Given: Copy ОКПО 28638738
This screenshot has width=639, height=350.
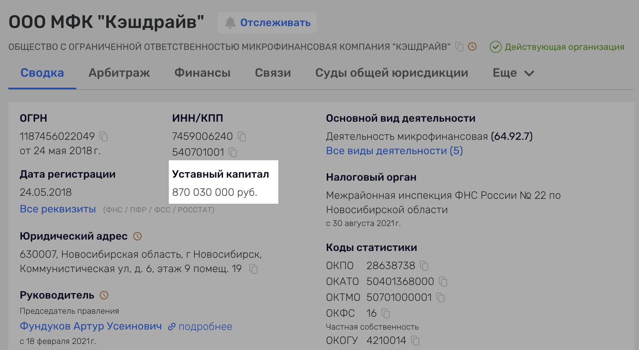Looking at the screenshot, I should (424, 266).
